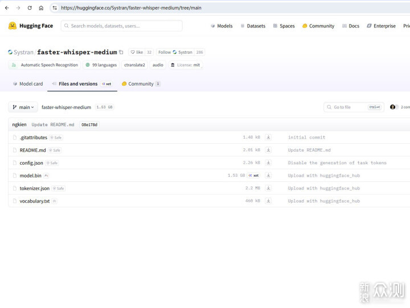Viewport: 410px width, 308px height.
Task: Click the xet badge on model.bin row
Action: (253, 176)
